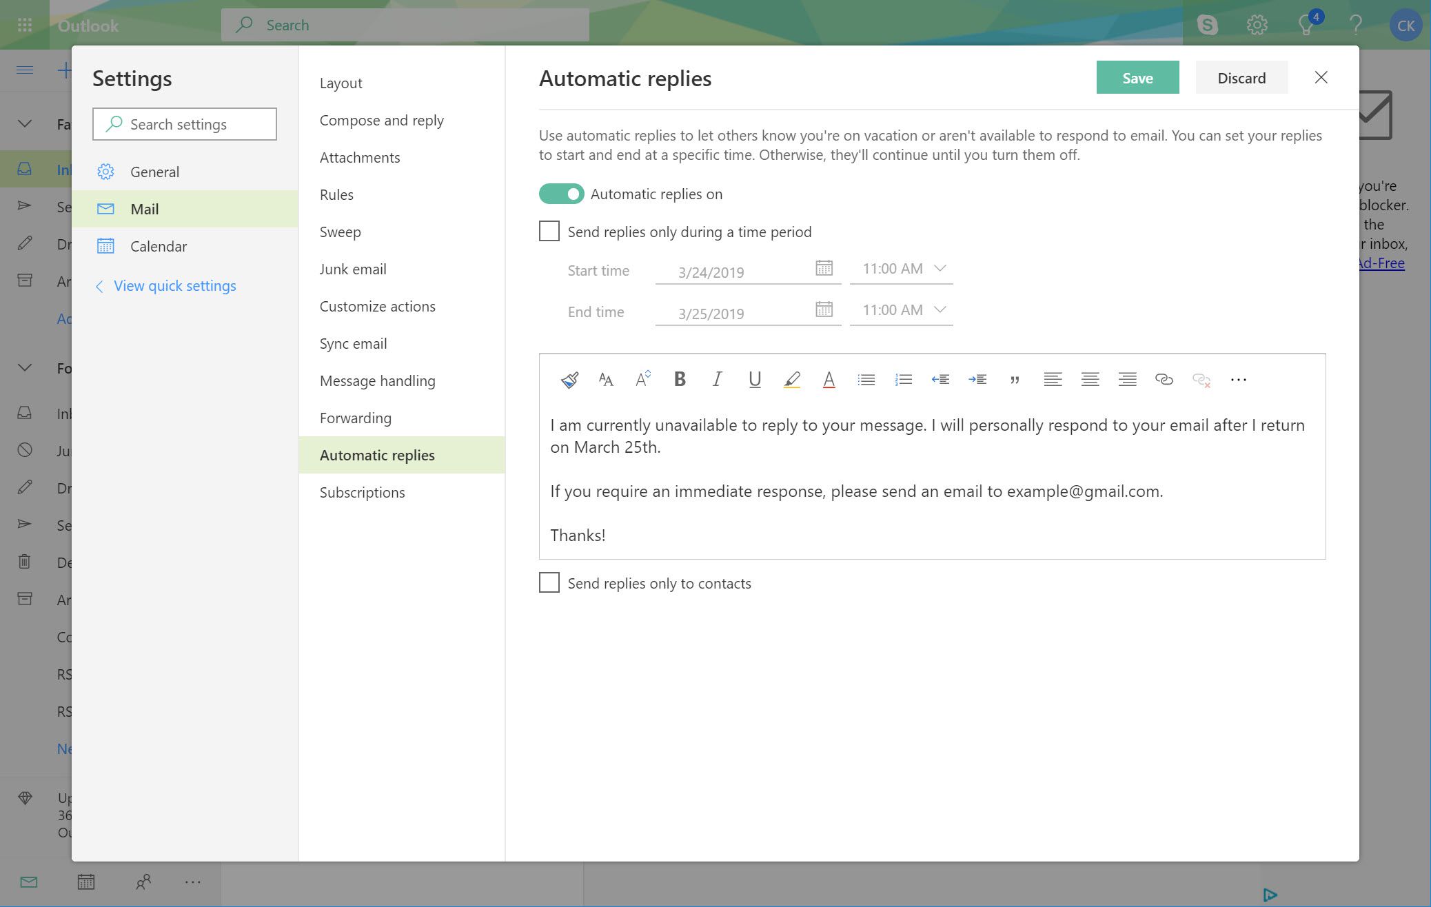Click the Italic formatting icon
1431x907 pixels.
pos(717,378)
